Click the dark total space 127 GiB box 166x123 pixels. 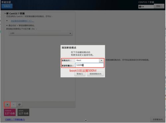point(23,112)
